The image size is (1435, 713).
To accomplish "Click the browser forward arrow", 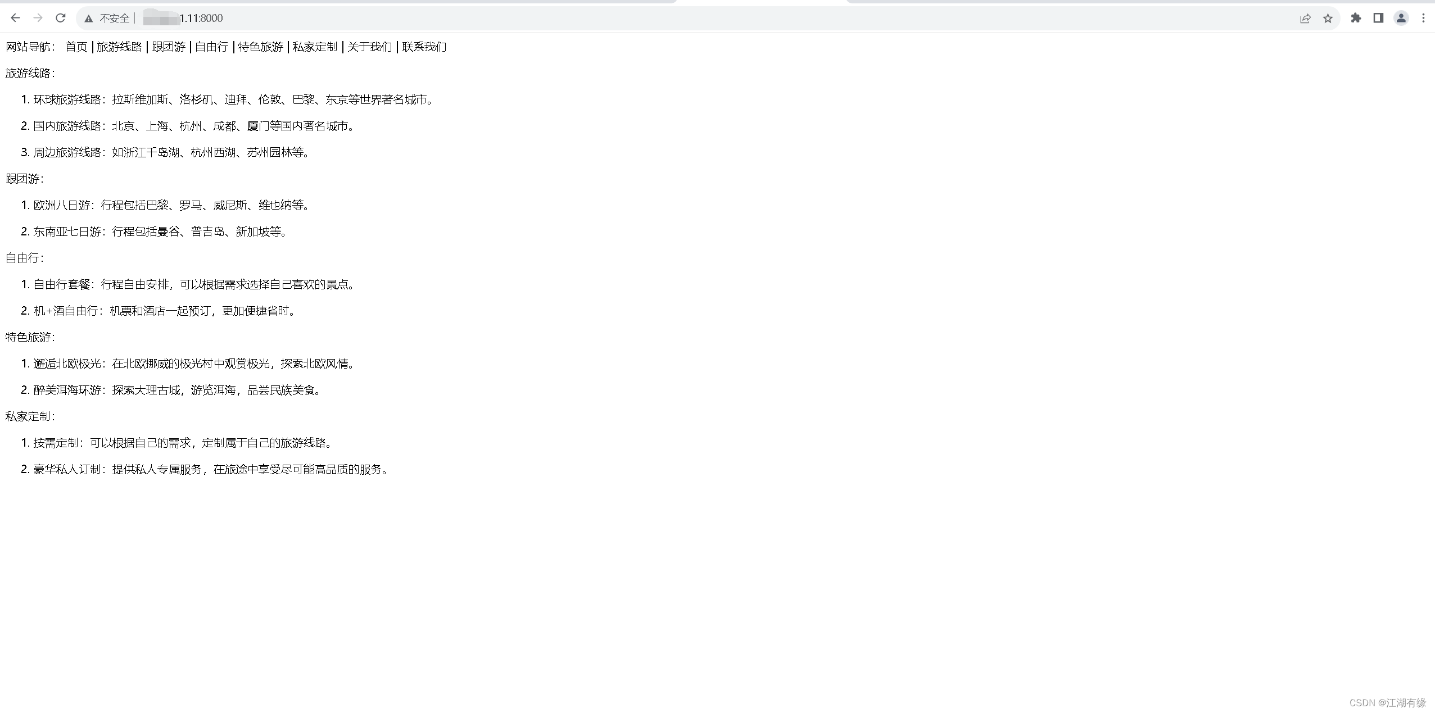I will pos(38,18).
